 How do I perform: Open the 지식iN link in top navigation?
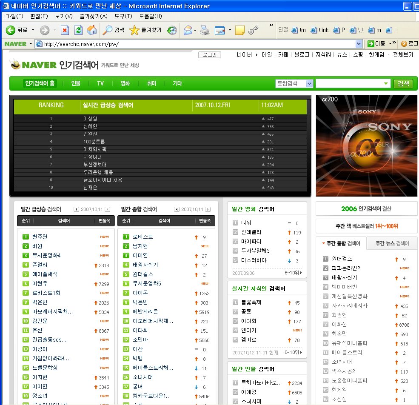(x=323, y=55)
